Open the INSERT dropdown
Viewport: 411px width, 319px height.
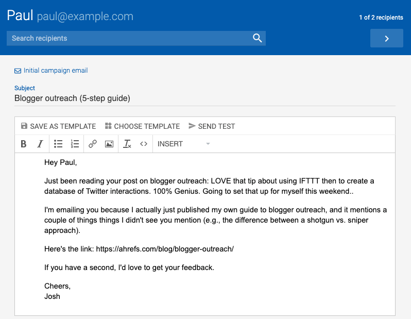coord(184,144)
